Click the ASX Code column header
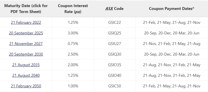The width and height of the screenshot is (208, 92). tap(115, 9)
